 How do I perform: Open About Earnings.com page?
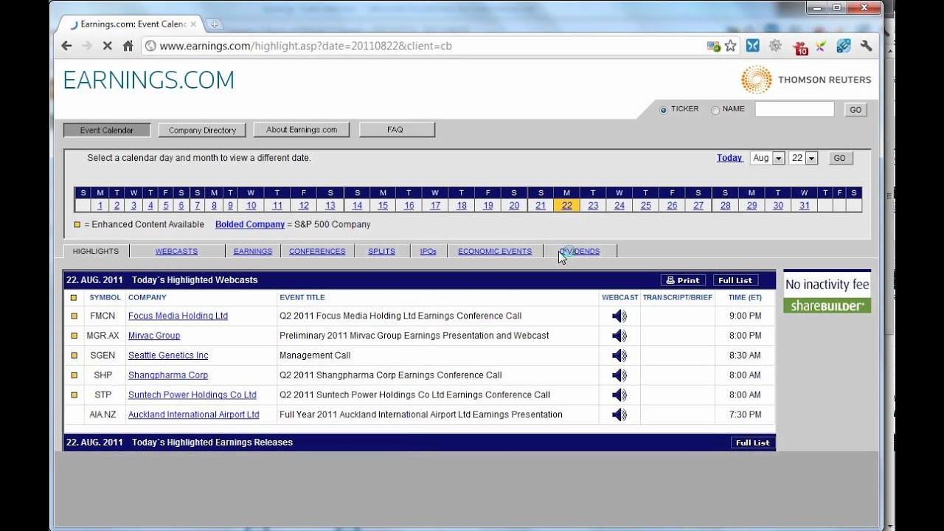(302, 130)
